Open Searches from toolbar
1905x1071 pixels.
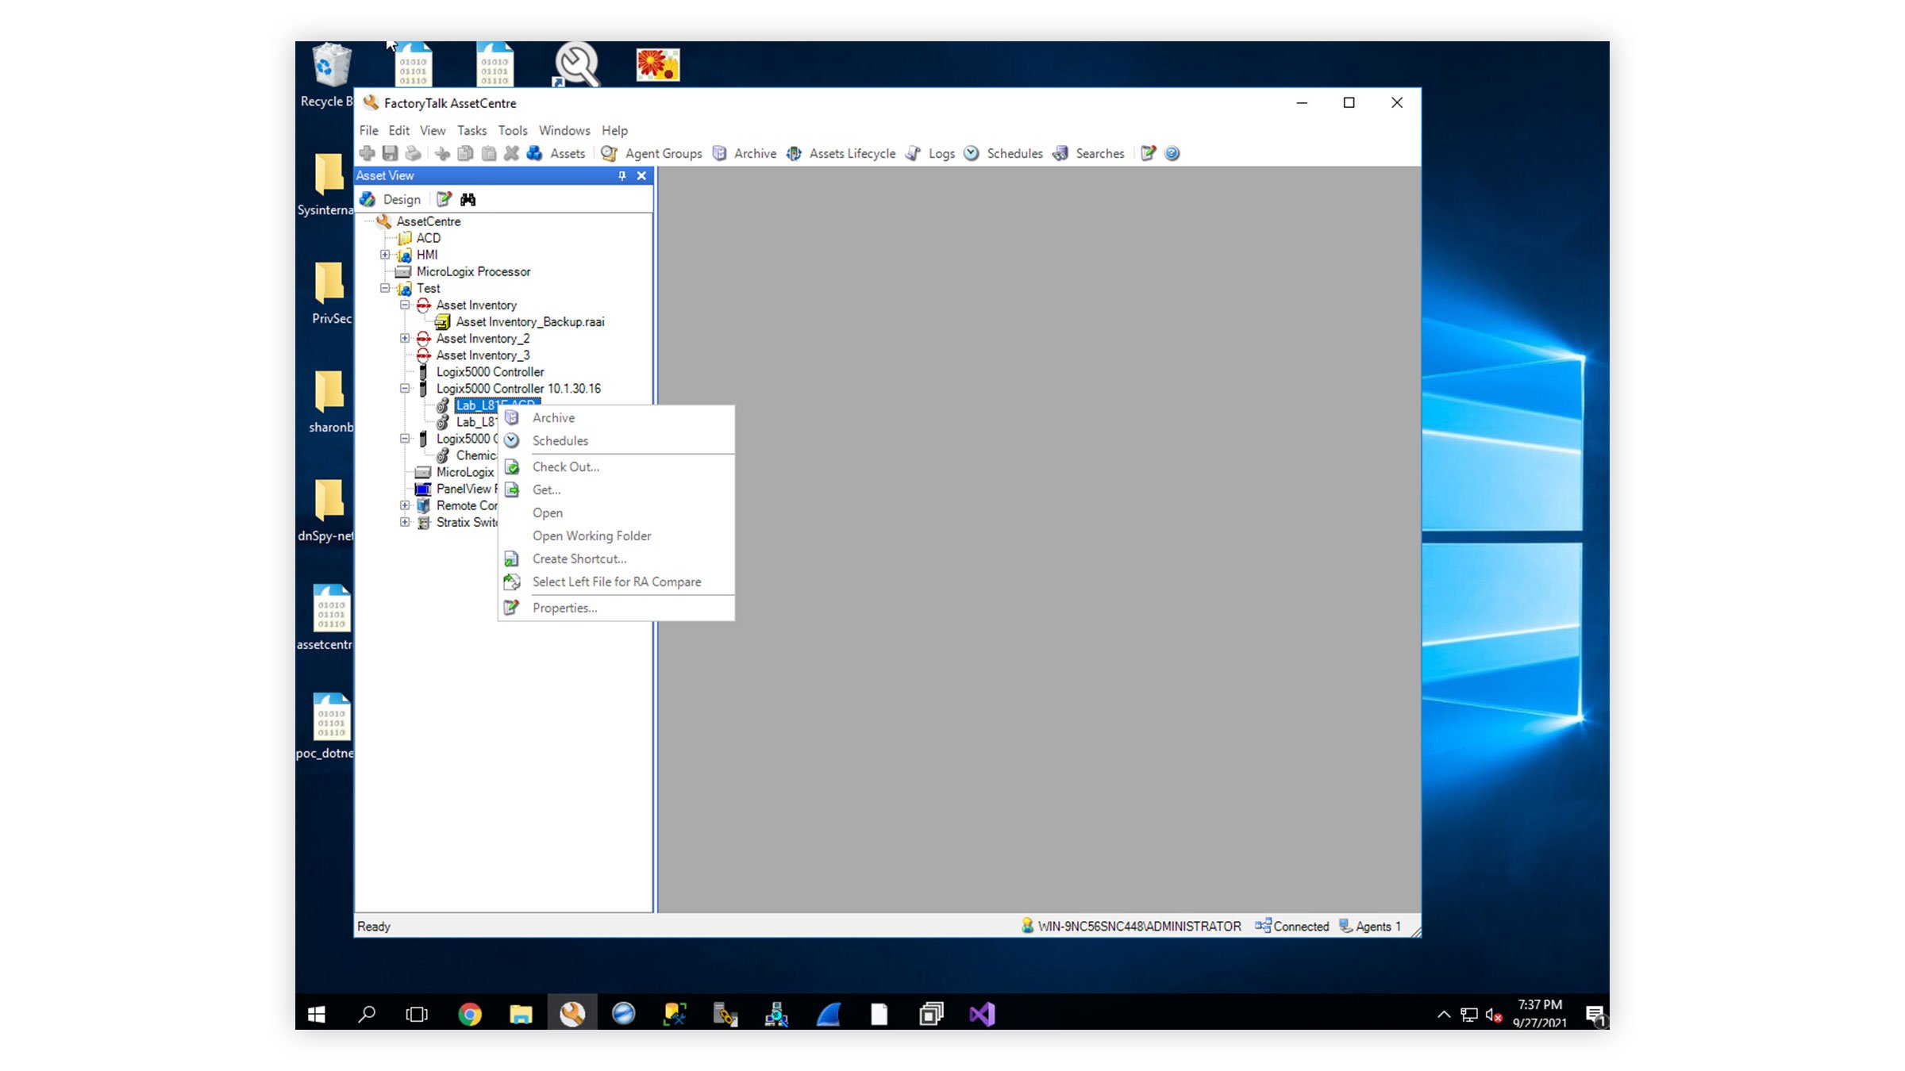(x=1088, y=153)
